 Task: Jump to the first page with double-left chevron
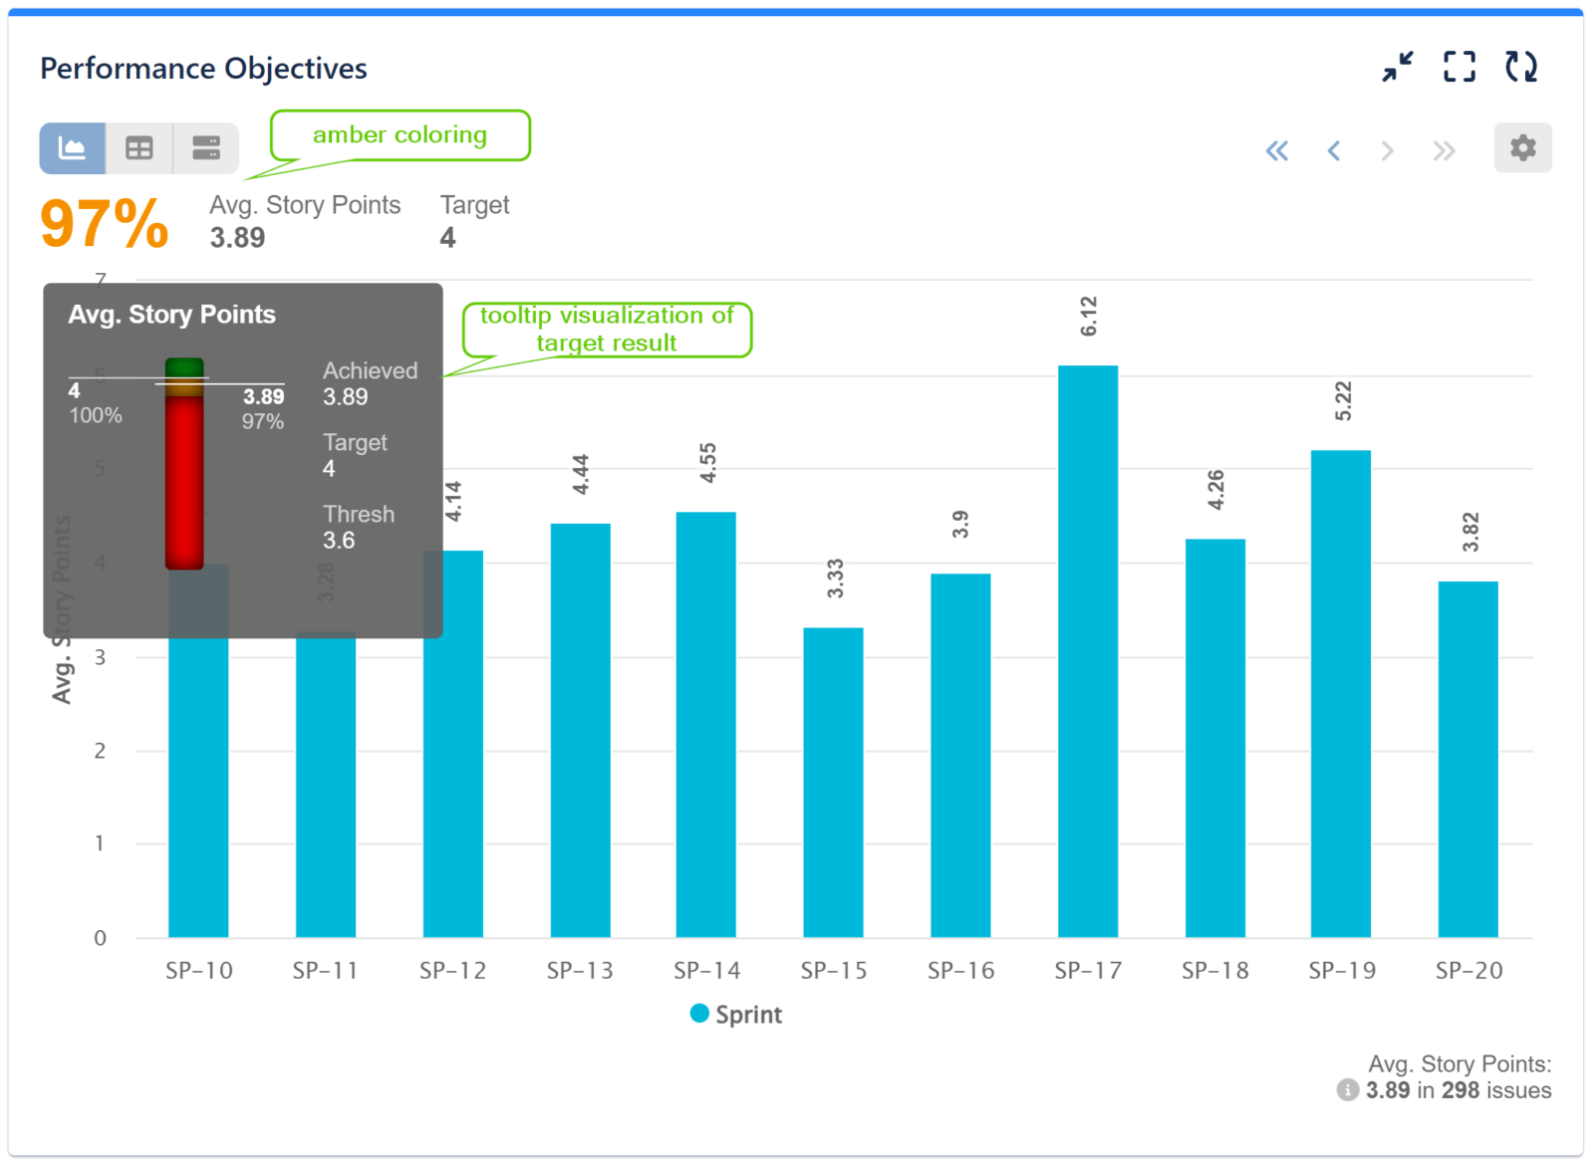click(1278, 150)
